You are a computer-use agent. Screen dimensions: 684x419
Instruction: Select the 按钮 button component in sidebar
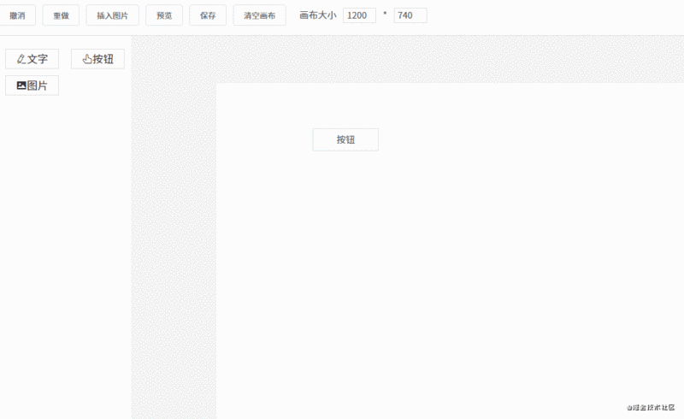[x=97, y=59]
